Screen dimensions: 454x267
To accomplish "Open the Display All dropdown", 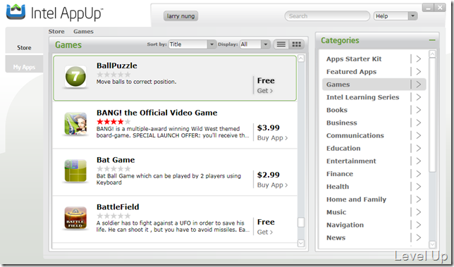I will 254,44.
